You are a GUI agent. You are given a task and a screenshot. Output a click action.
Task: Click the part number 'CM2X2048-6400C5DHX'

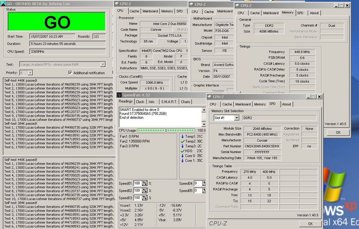pyautogui.click(x=262, y=146)
